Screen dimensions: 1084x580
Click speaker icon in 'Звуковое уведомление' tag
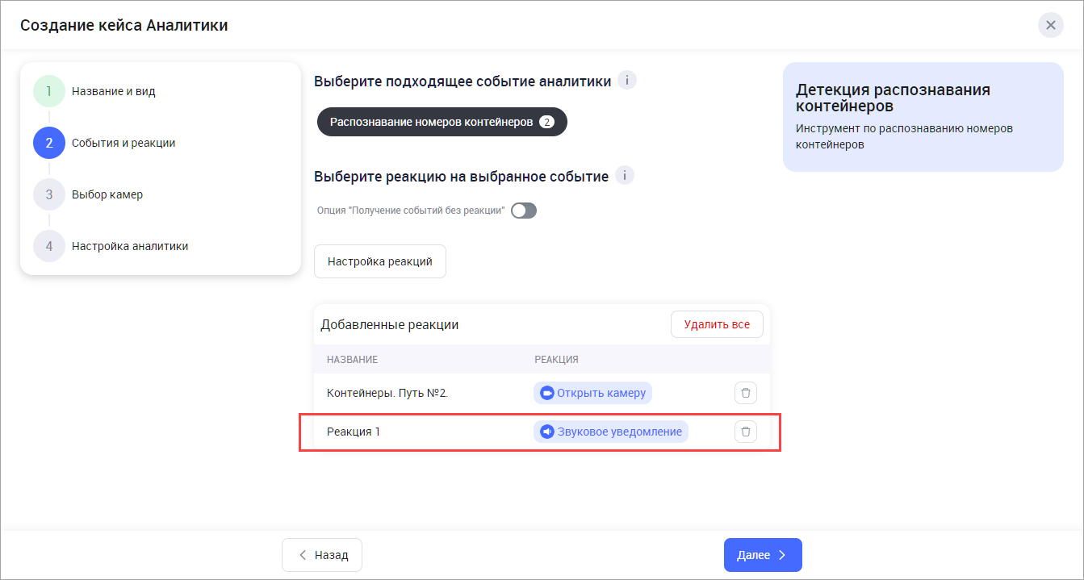tap(546, 432)
